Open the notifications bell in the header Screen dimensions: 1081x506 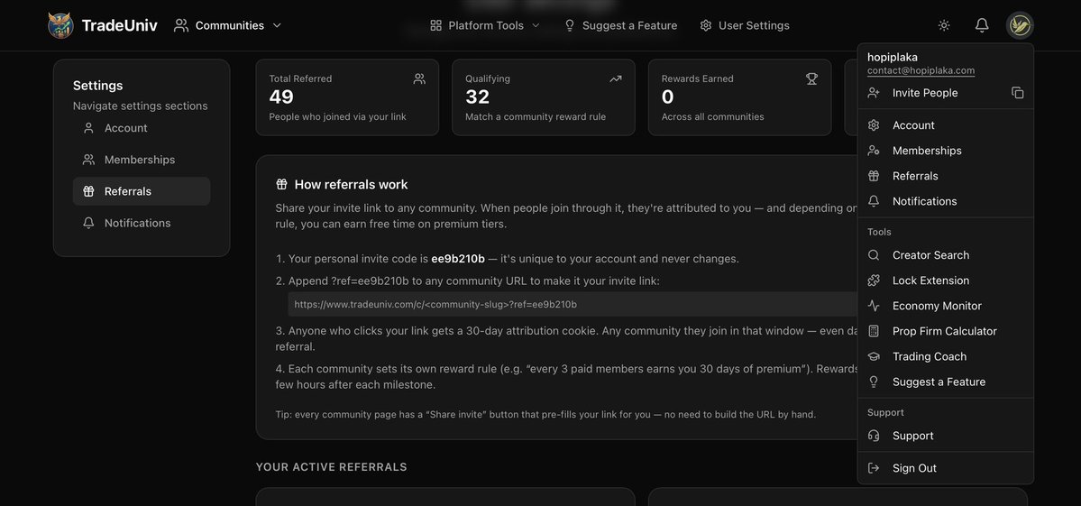pos(982,25)
